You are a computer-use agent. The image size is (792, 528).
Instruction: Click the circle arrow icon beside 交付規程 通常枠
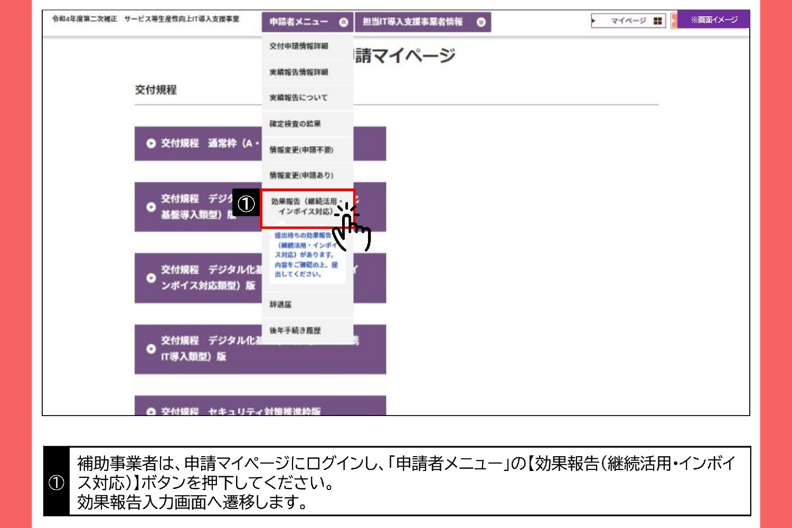pos(151,144)
